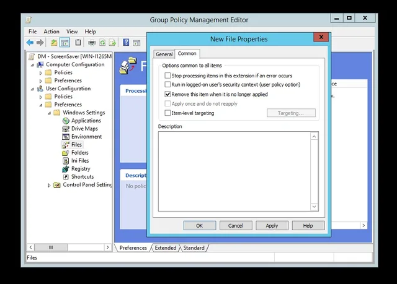Select Files in the tree
Image resolution: width=397 pixels, height=284 pixels.
click(x=76, y=145)
